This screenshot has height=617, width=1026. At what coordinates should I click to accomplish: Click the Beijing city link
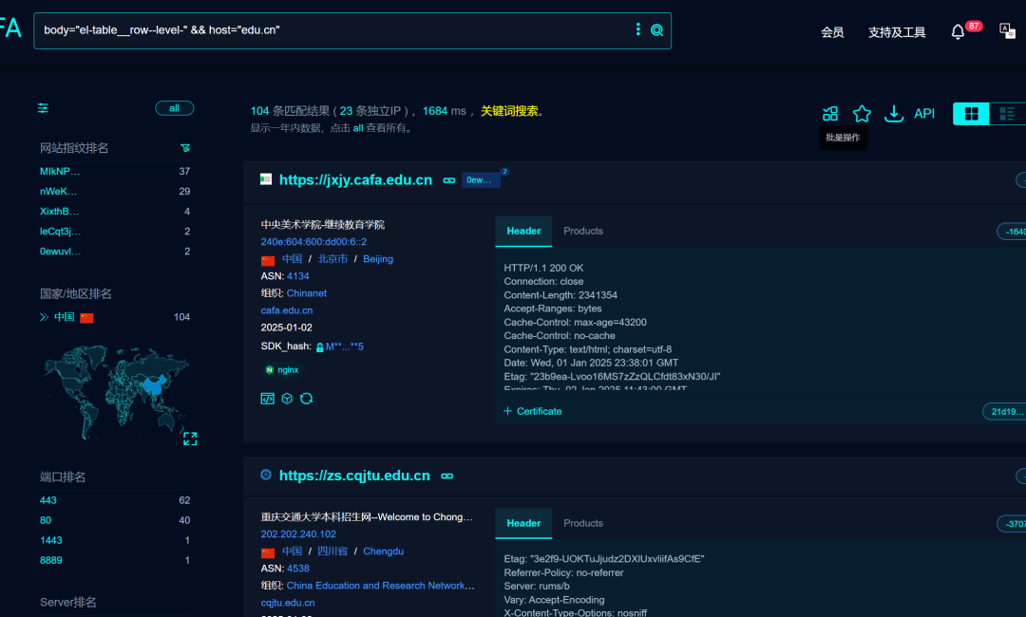pyautogui.click(x=378, y=259)
